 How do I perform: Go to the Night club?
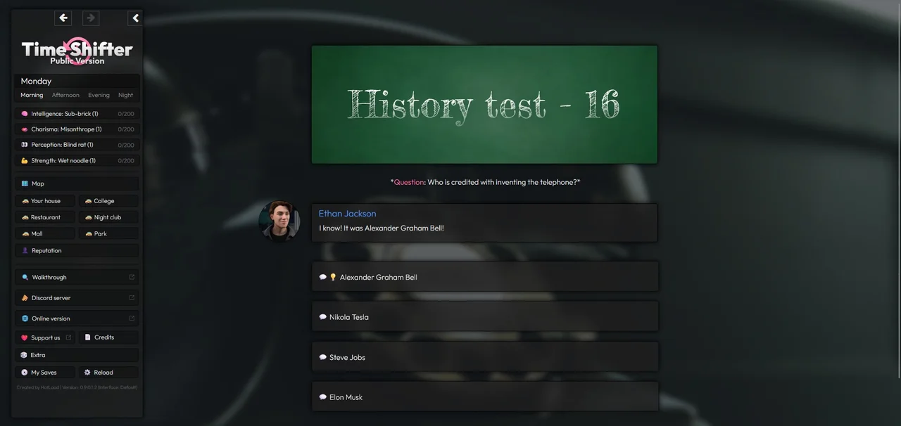(108, 217)
